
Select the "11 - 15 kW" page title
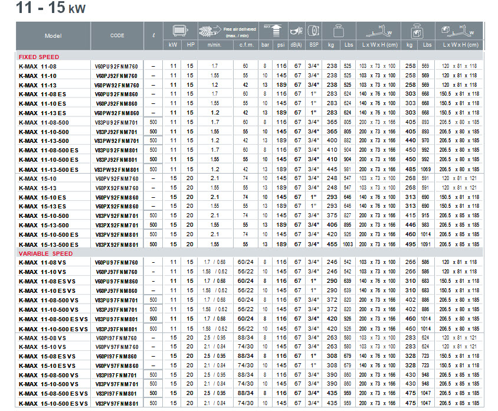[x=51, y=8]
